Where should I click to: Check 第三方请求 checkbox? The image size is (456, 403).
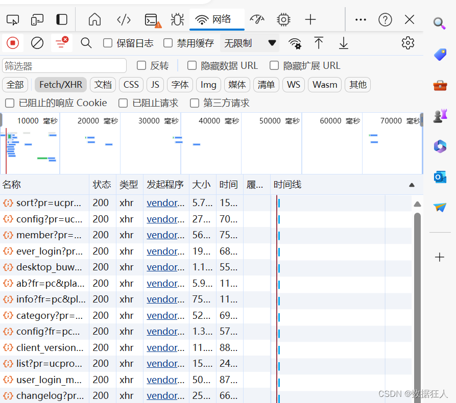point(194,103)
